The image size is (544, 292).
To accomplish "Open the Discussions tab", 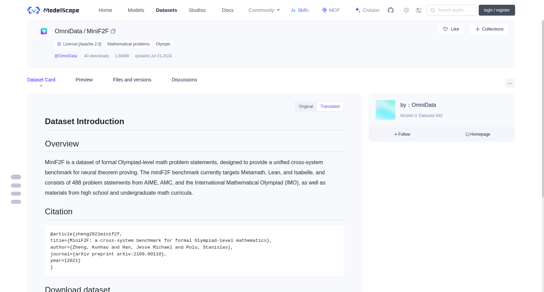I will point(184,80).
